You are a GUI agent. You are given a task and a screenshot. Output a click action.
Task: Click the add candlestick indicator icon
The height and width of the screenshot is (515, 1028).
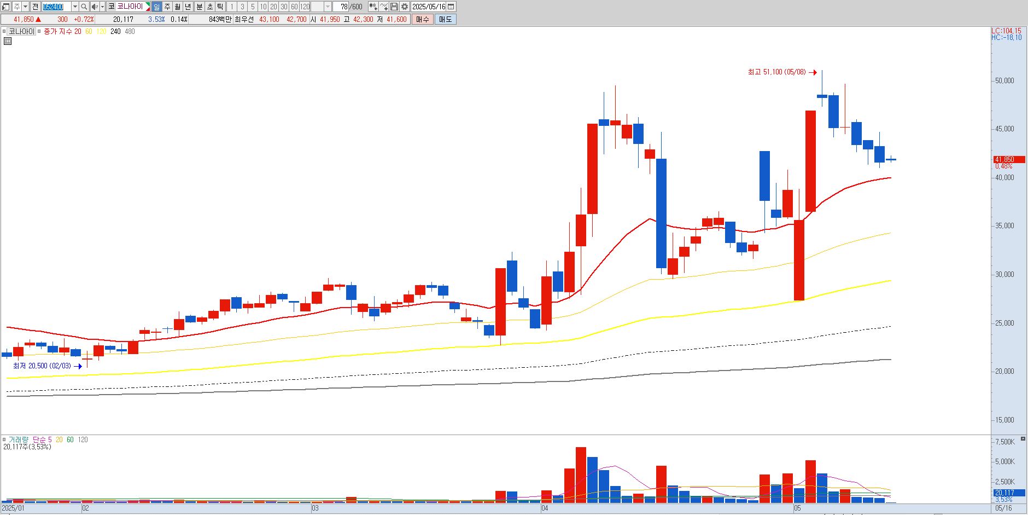[x=373, y=7]
